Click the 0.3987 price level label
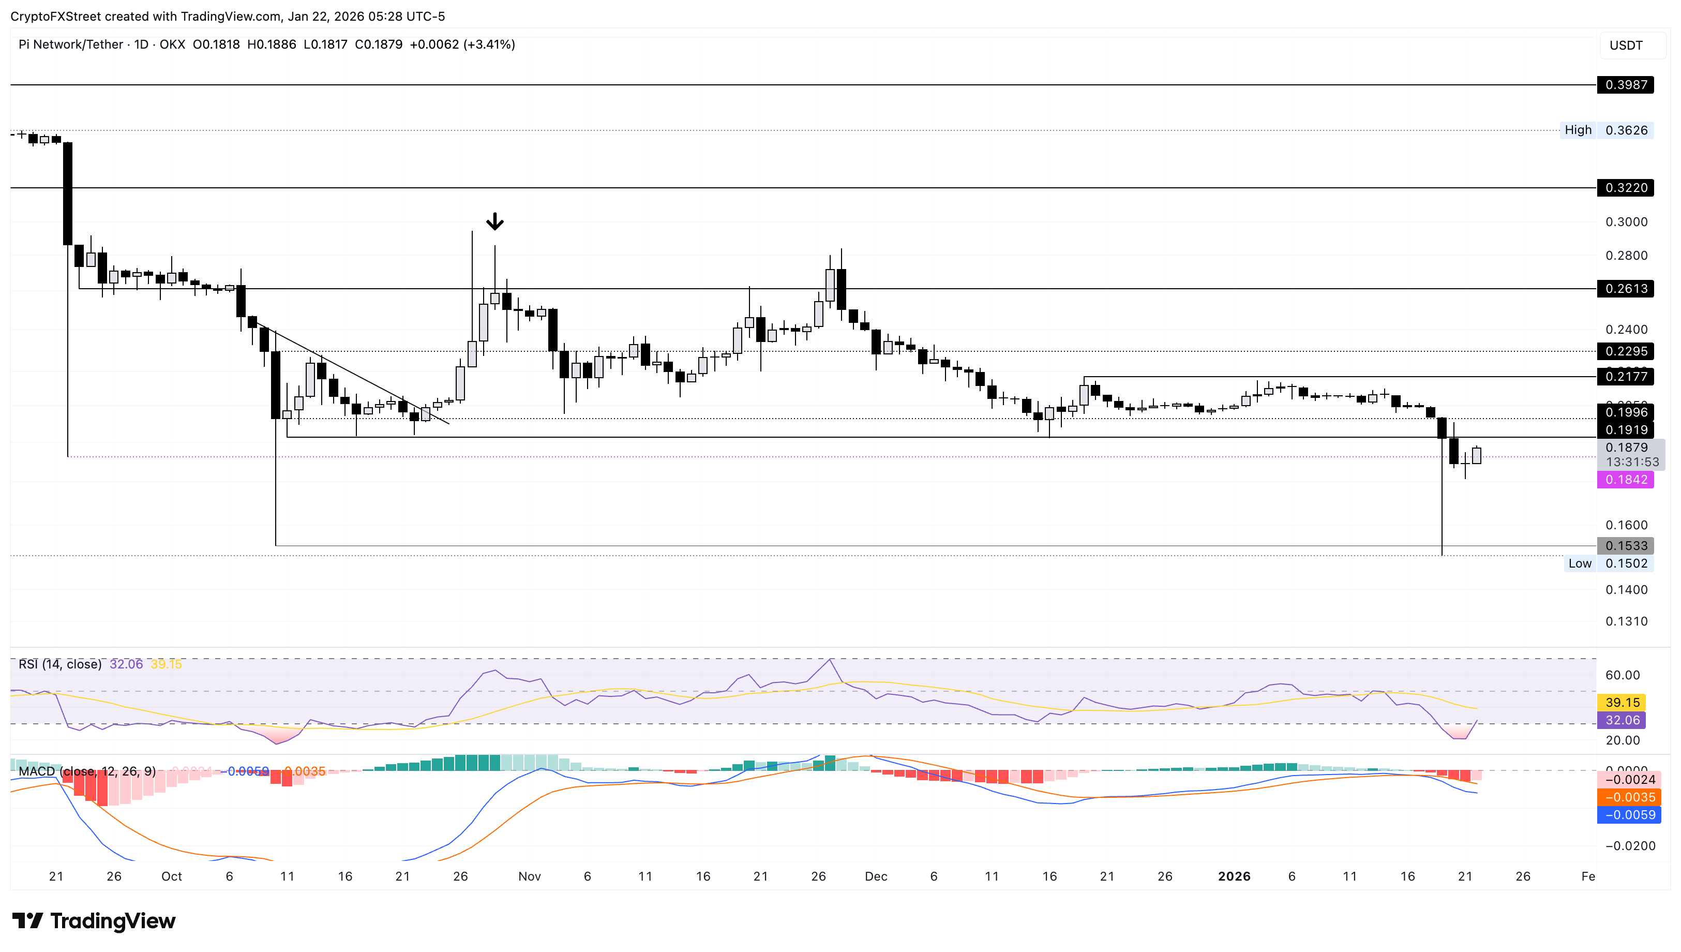 point(1625,85)
